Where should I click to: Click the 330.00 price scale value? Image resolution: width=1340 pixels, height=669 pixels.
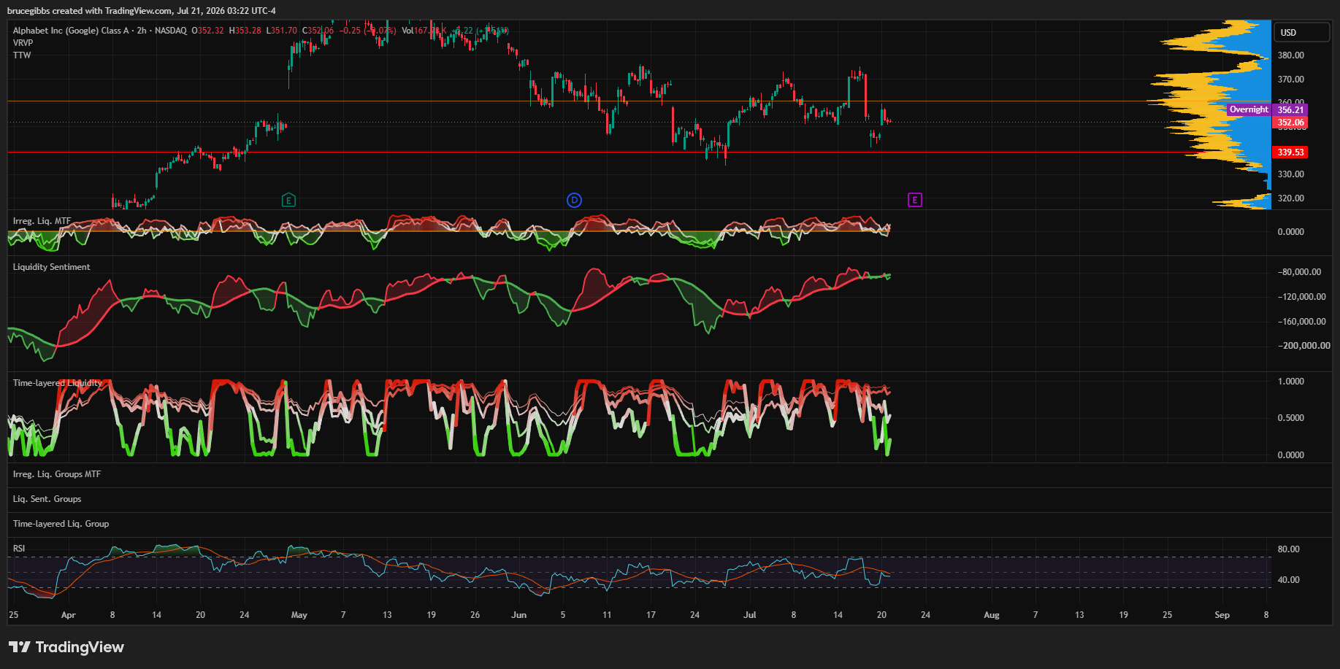click(x=1291, y=174)
